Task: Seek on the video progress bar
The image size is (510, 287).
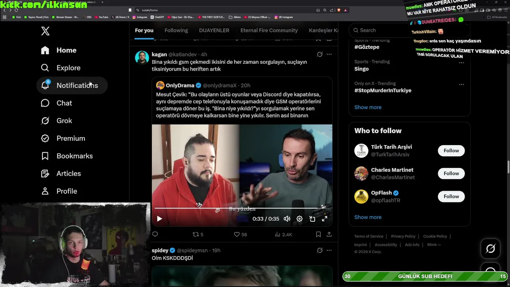Action: click(x=242, y=208)
